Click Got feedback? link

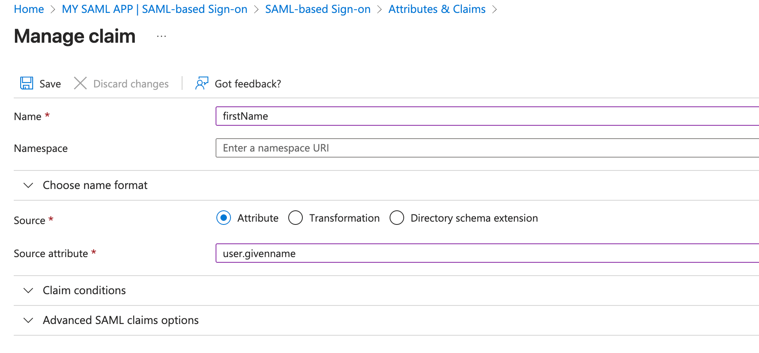[248, 84]
